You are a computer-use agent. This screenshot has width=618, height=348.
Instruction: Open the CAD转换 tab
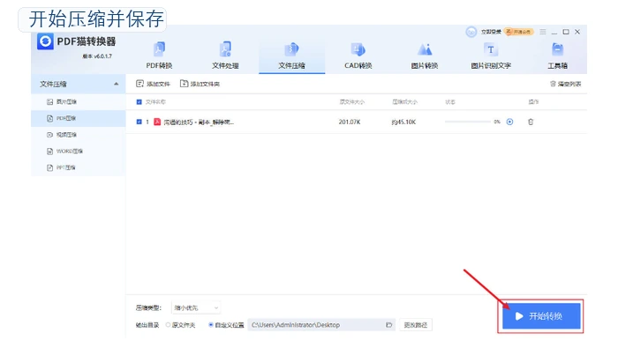(358, 56)
